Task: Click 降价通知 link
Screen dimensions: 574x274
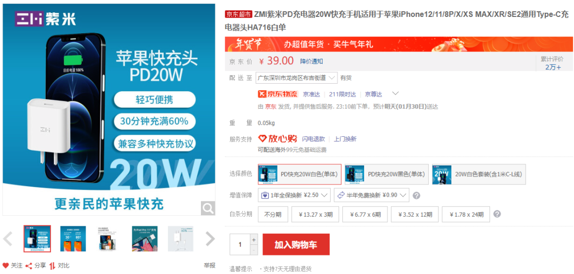Action: (x=311, y=61)
